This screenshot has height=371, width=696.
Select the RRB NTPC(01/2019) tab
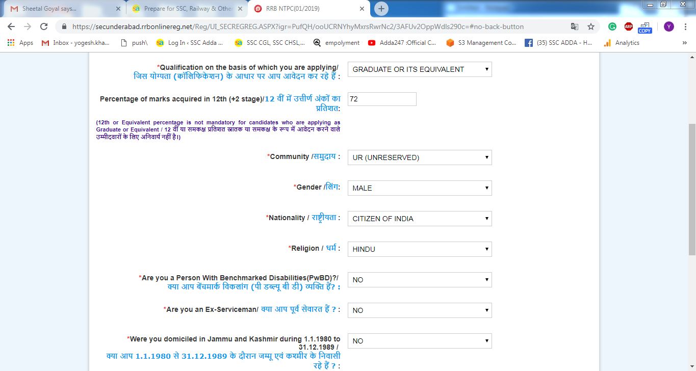click(x=310, y=9)
